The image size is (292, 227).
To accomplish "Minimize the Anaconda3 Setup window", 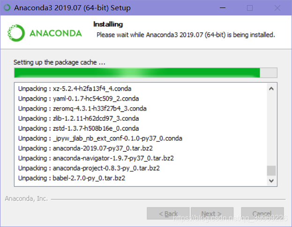I will click(223, 8).
